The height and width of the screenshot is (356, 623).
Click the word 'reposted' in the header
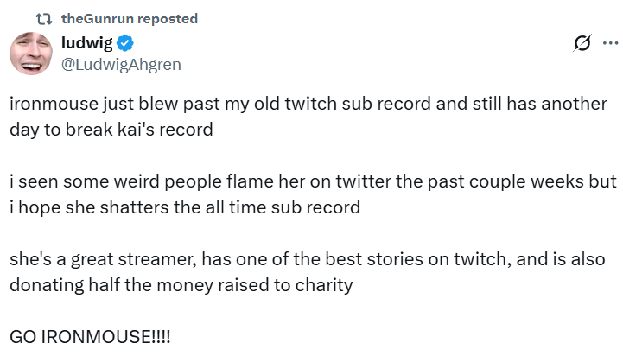[167, 18]
